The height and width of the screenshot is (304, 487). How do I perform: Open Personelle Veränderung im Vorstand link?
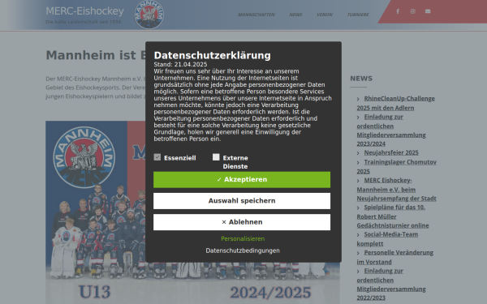395,257
